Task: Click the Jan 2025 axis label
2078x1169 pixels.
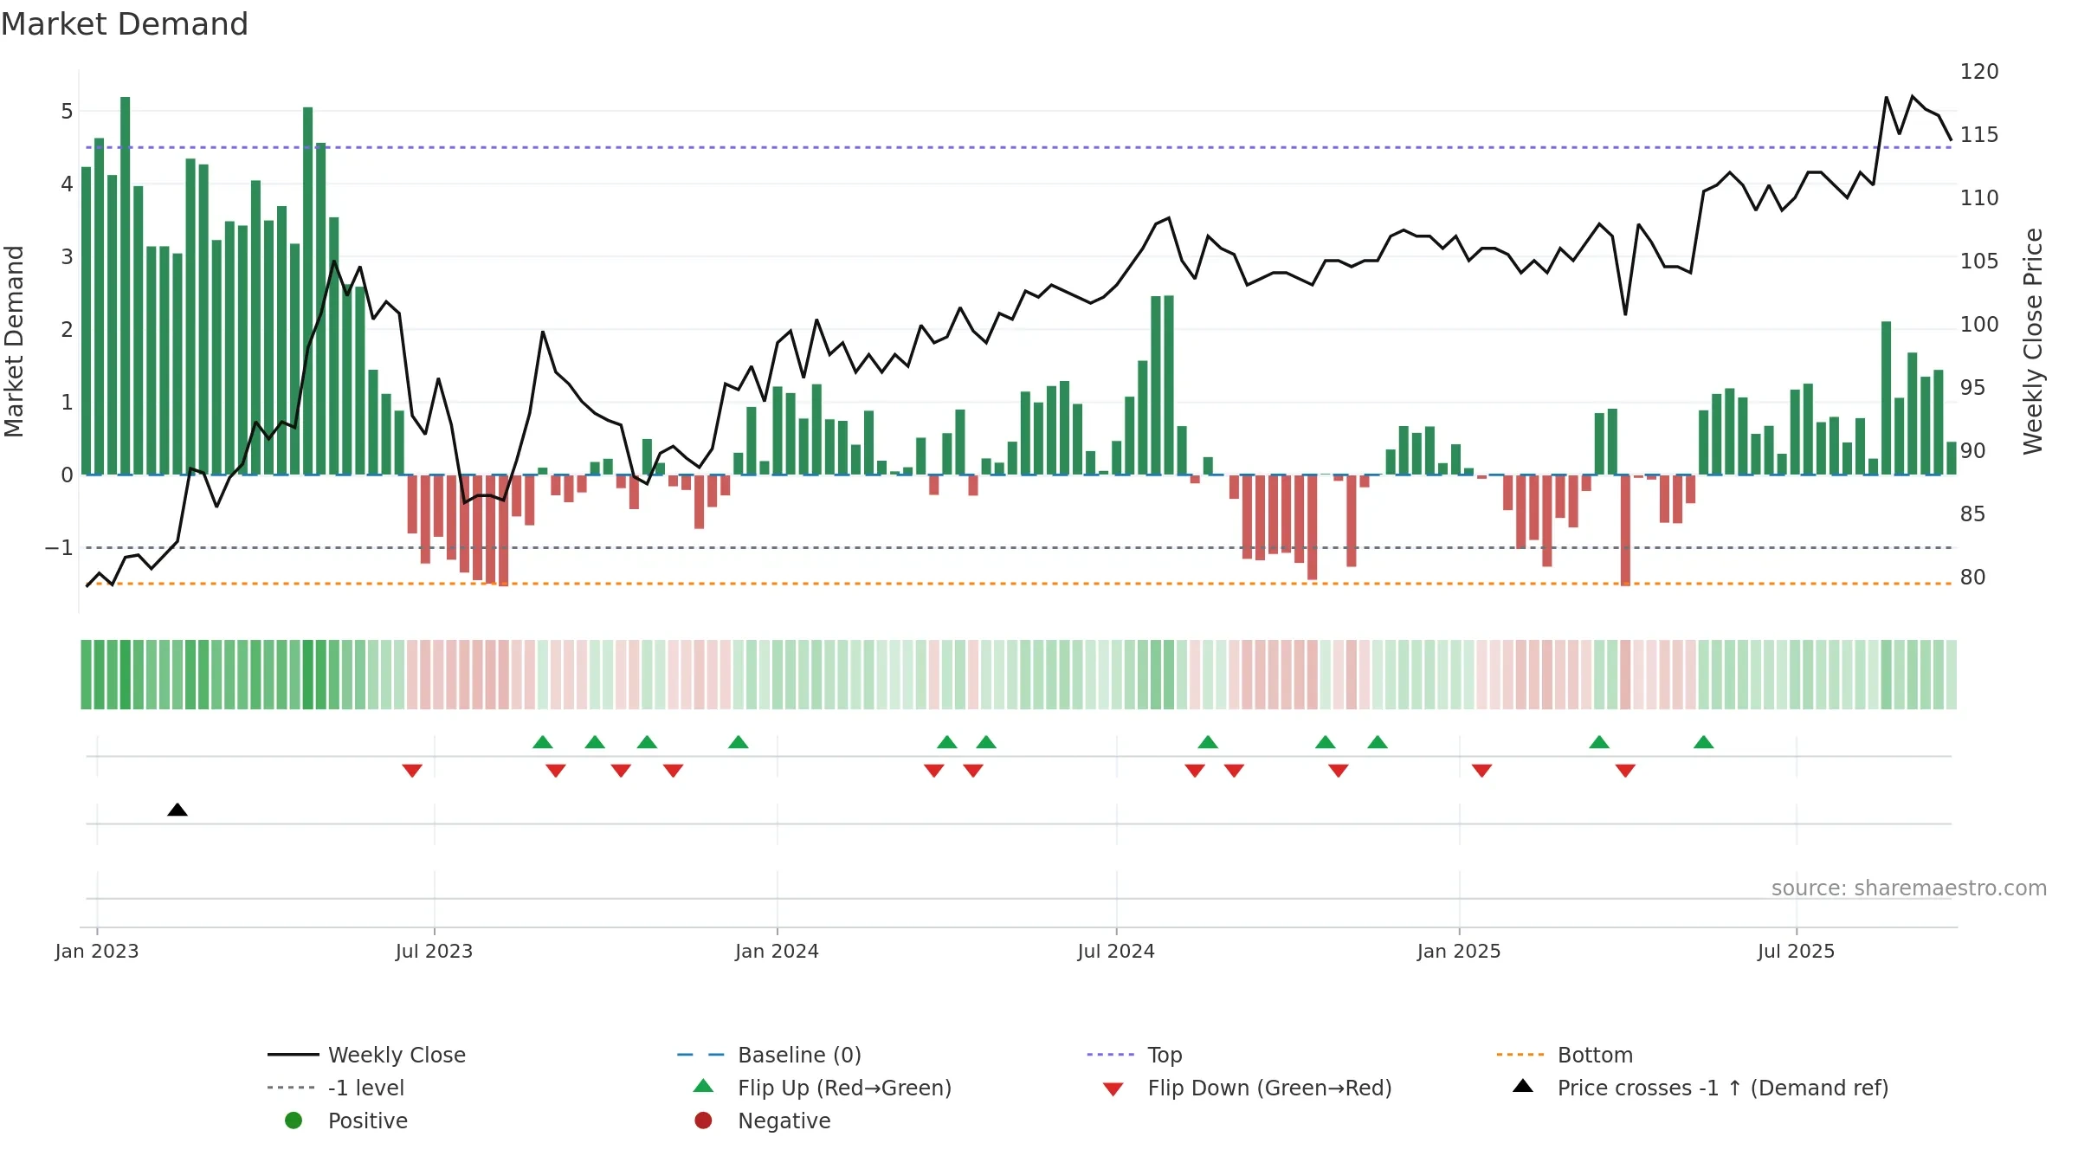Action: pos(1459,951)
